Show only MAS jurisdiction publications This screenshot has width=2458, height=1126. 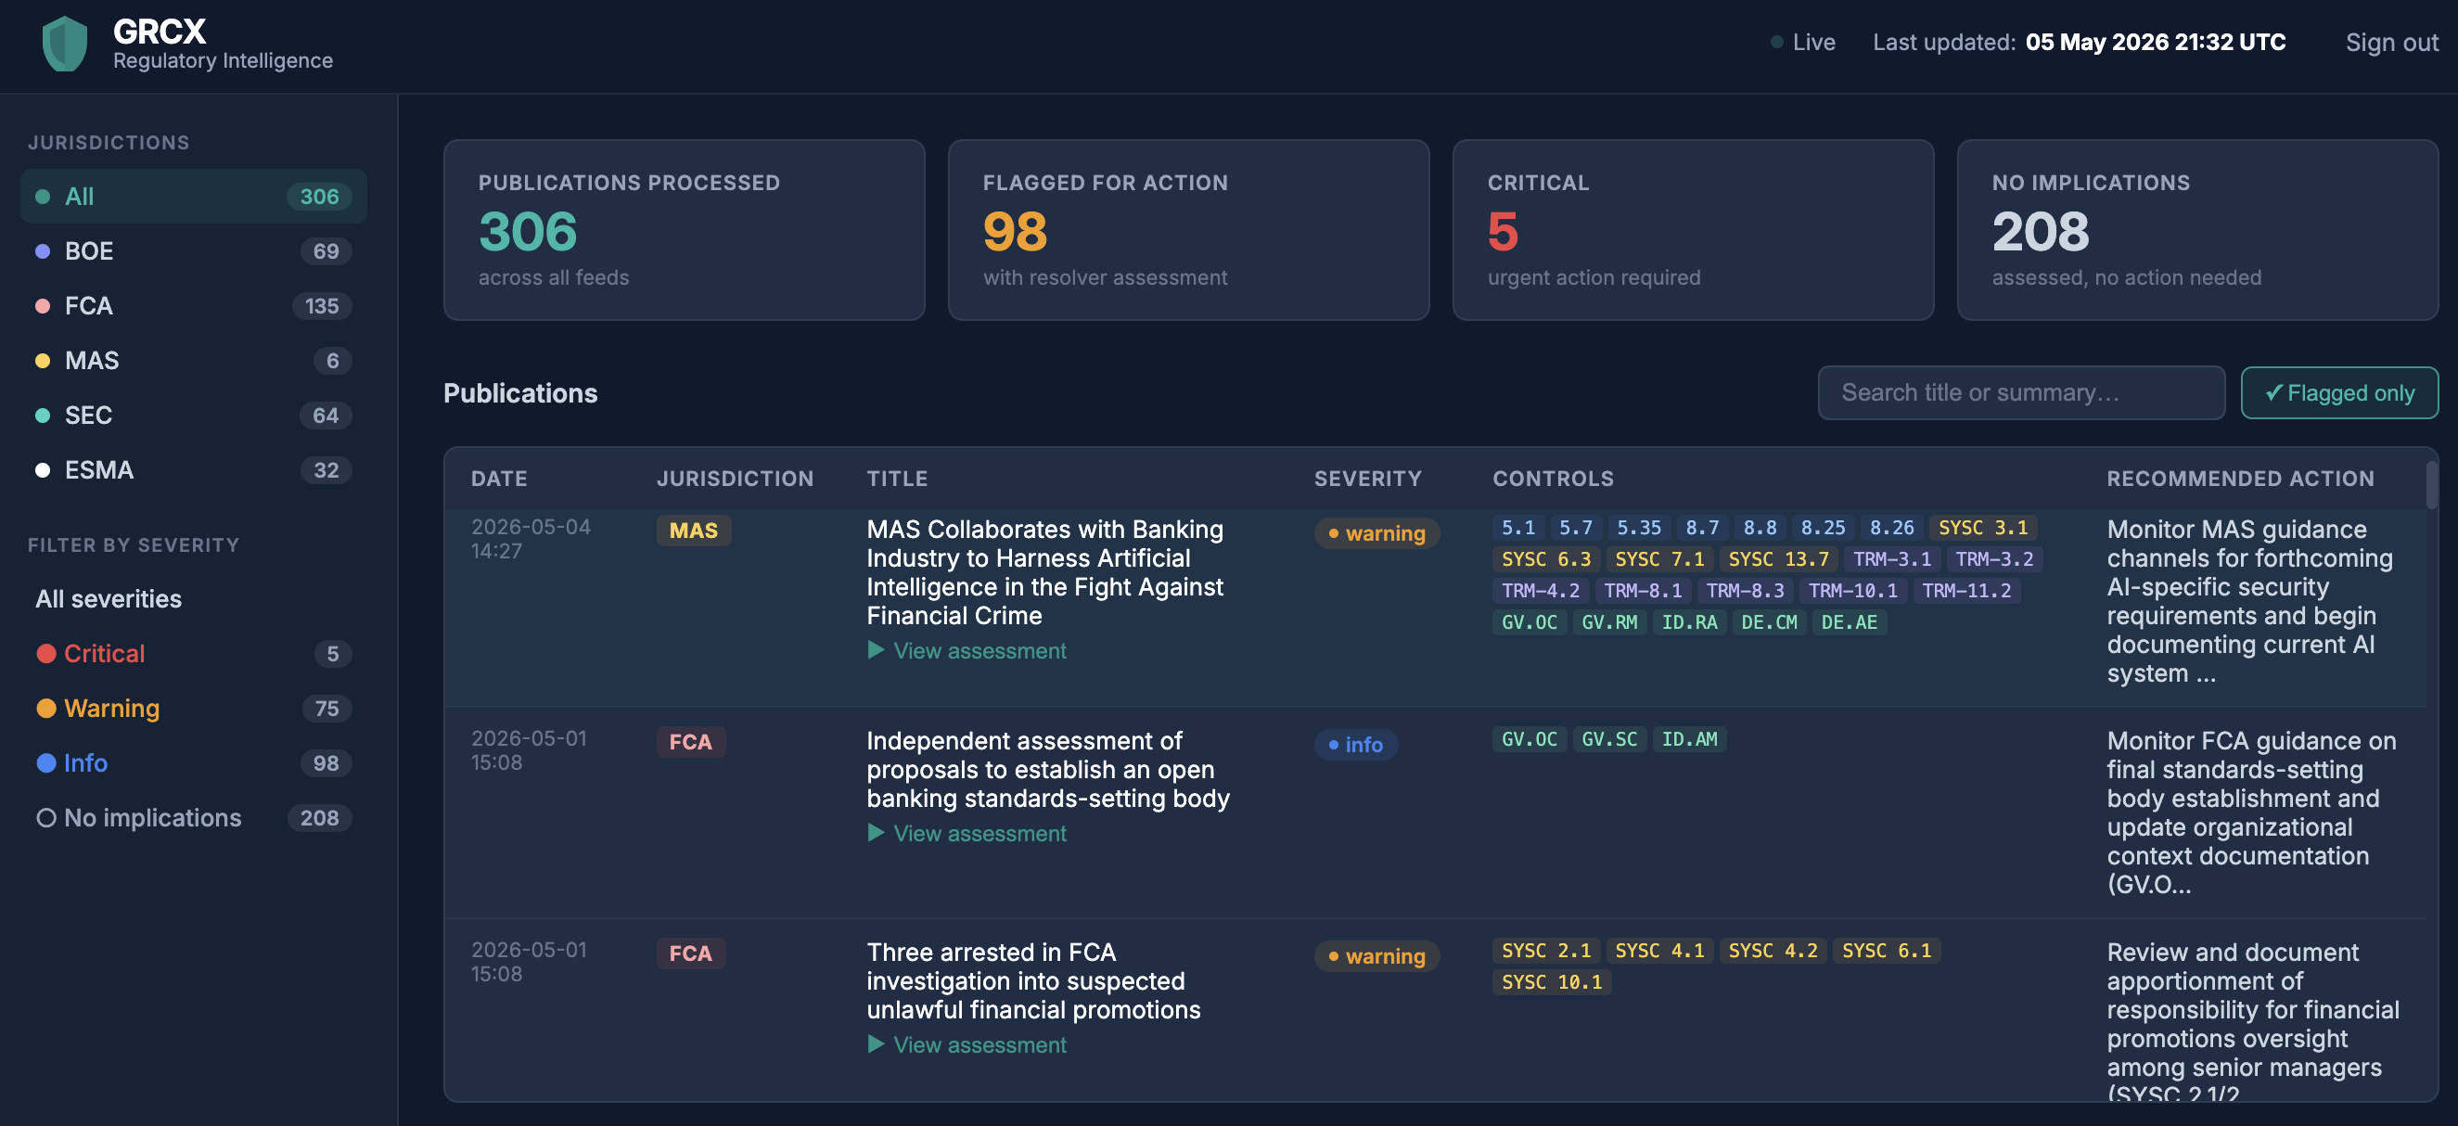point(194,361)
